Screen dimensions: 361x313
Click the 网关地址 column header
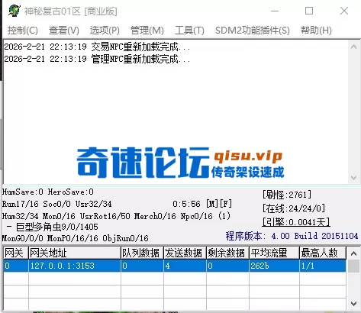point(75,253)
